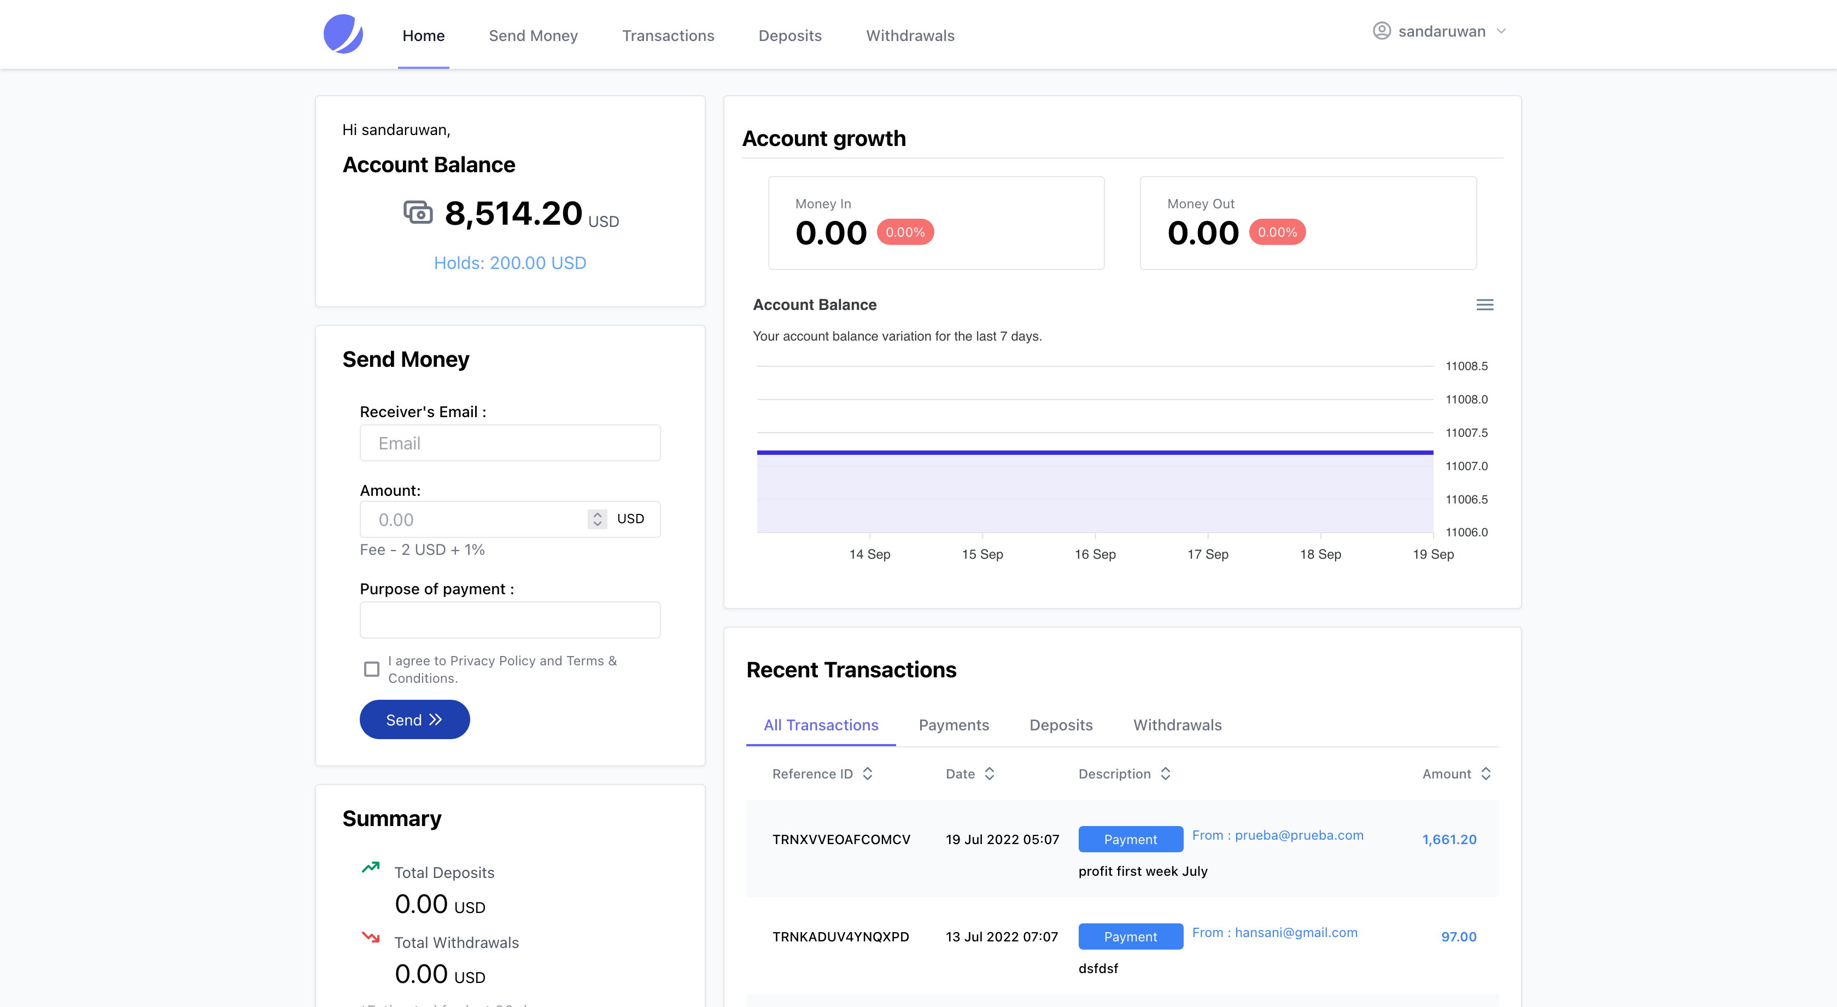Click Total Deposits trend-up icon

point(370,867)
